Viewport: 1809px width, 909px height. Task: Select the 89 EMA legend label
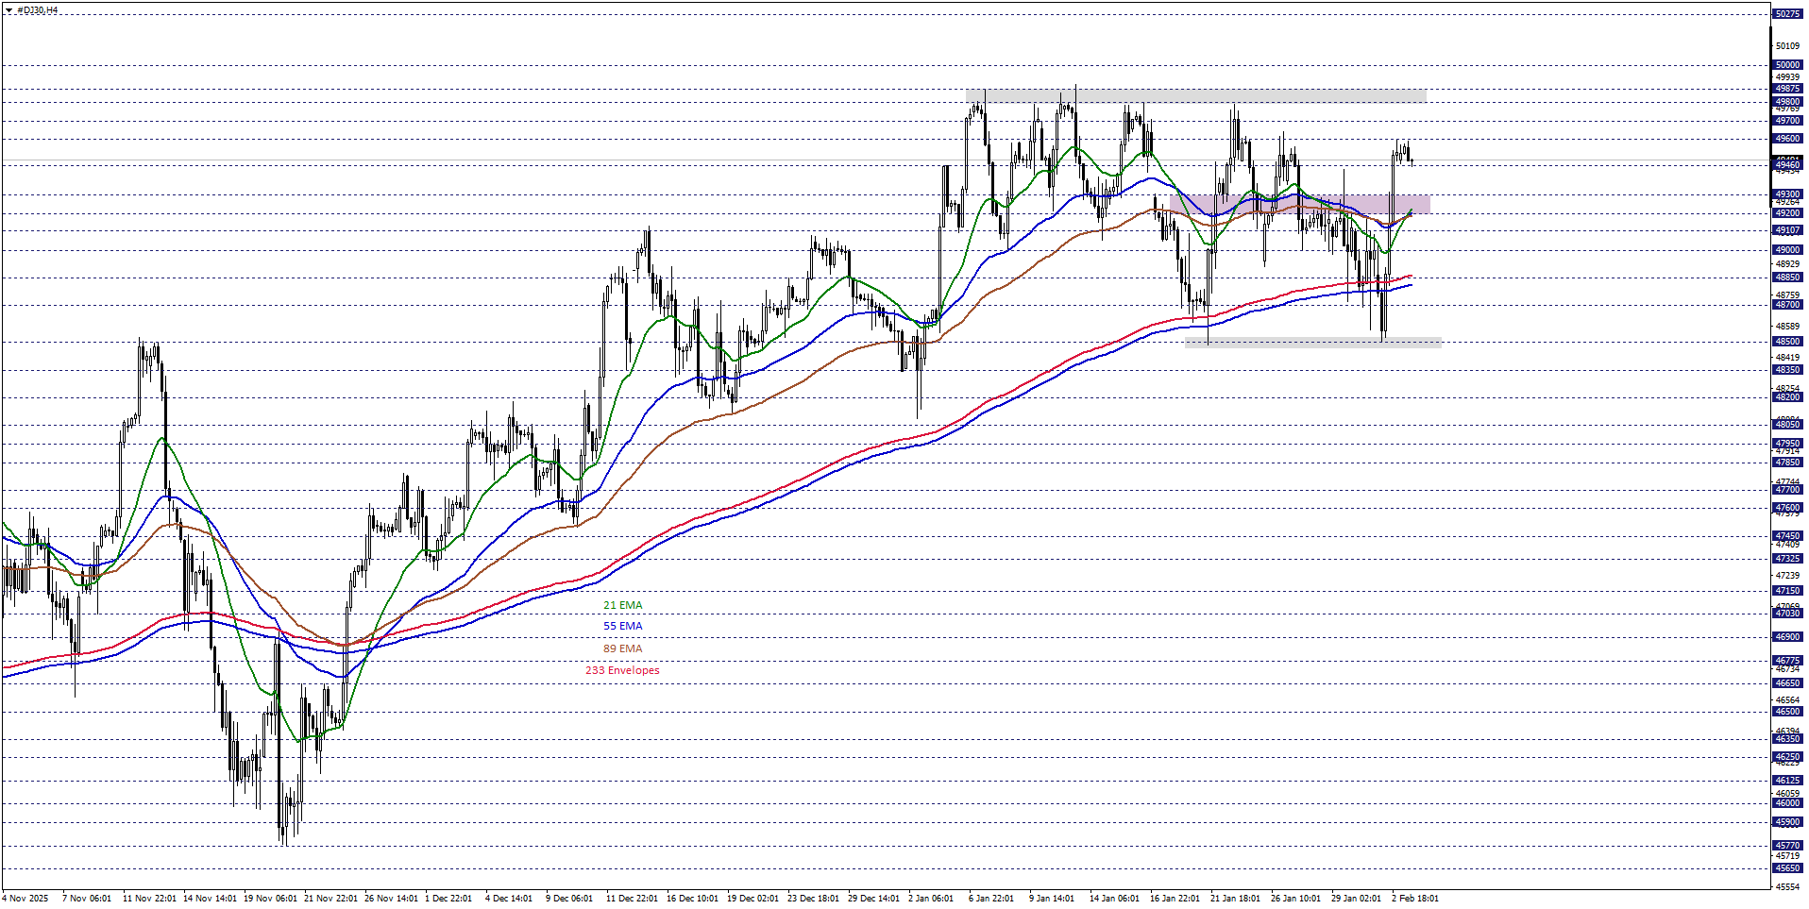622,648
